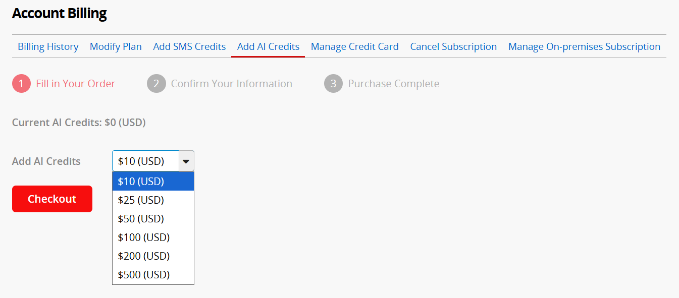The height and width of the screenshot is (298, 679).
Task: Select the Add AI Credits tab
Action: click(x=268, y=47)
